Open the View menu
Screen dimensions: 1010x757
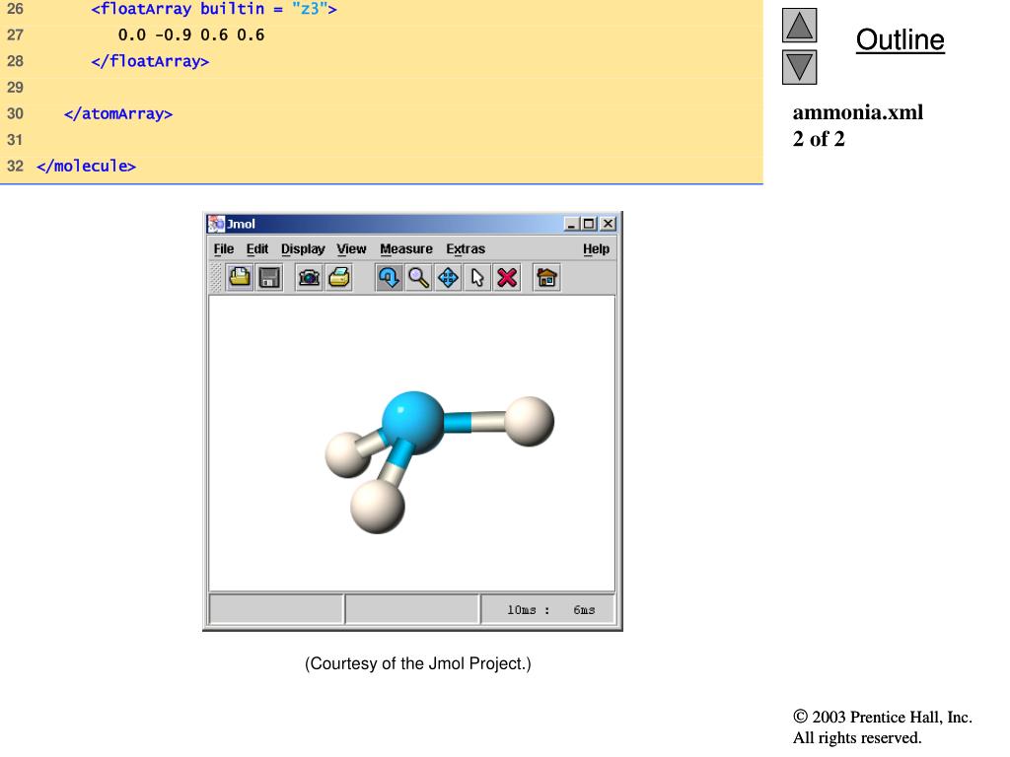click(351, 249)
